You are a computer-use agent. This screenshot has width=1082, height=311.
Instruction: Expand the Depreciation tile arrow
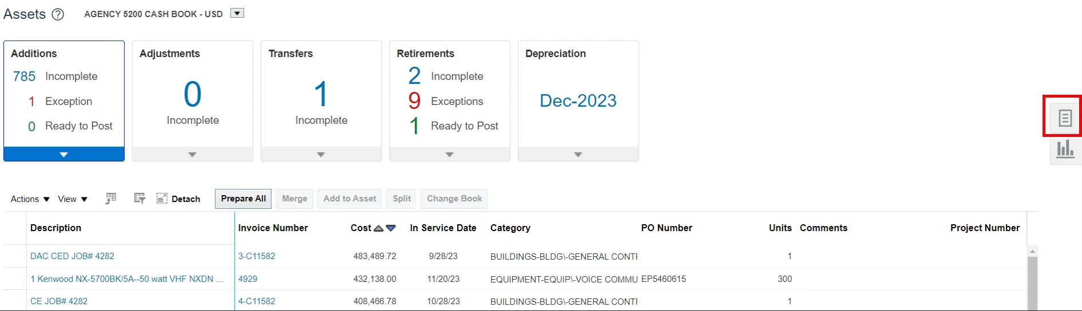pos(578,155)
